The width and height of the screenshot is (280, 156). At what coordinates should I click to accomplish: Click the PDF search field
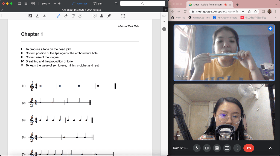point(143,4)
